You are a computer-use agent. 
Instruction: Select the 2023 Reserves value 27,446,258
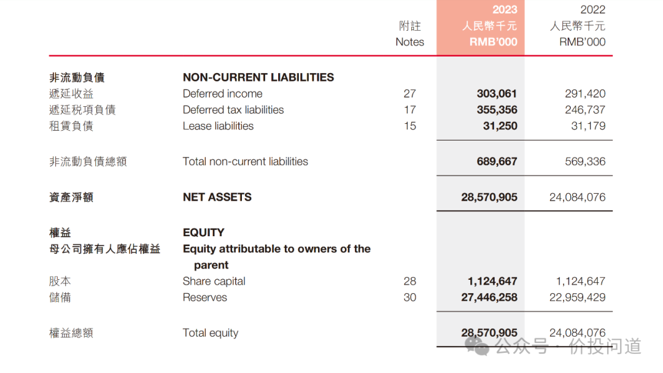pyautogui.click(x=489, y=298)
